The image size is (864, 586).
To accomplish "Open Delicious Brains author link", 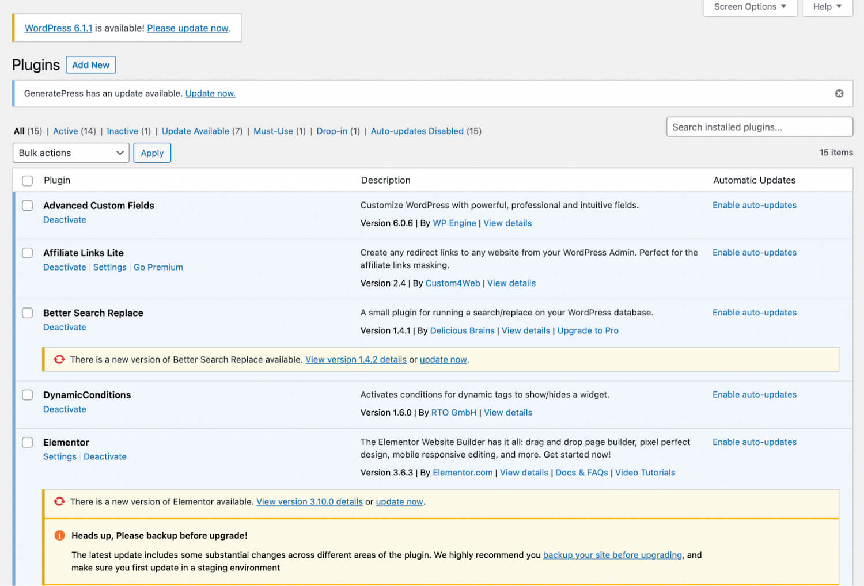I will [463, 330].
